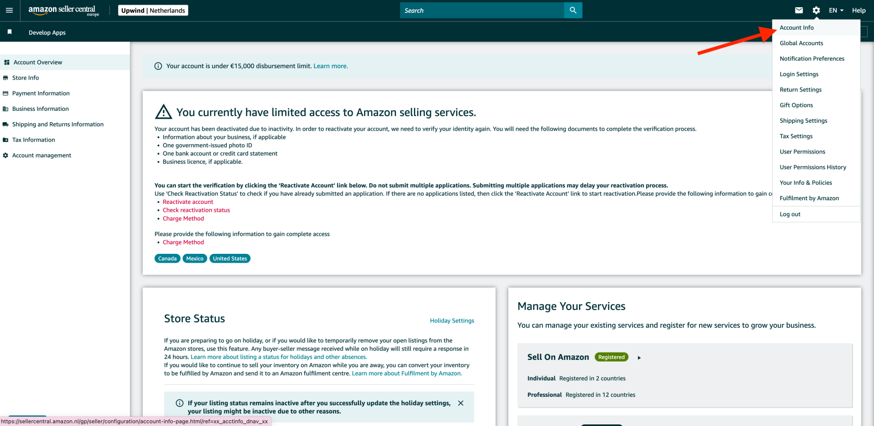Click the Shipping and Returns truck icon

tap(6, 124)
